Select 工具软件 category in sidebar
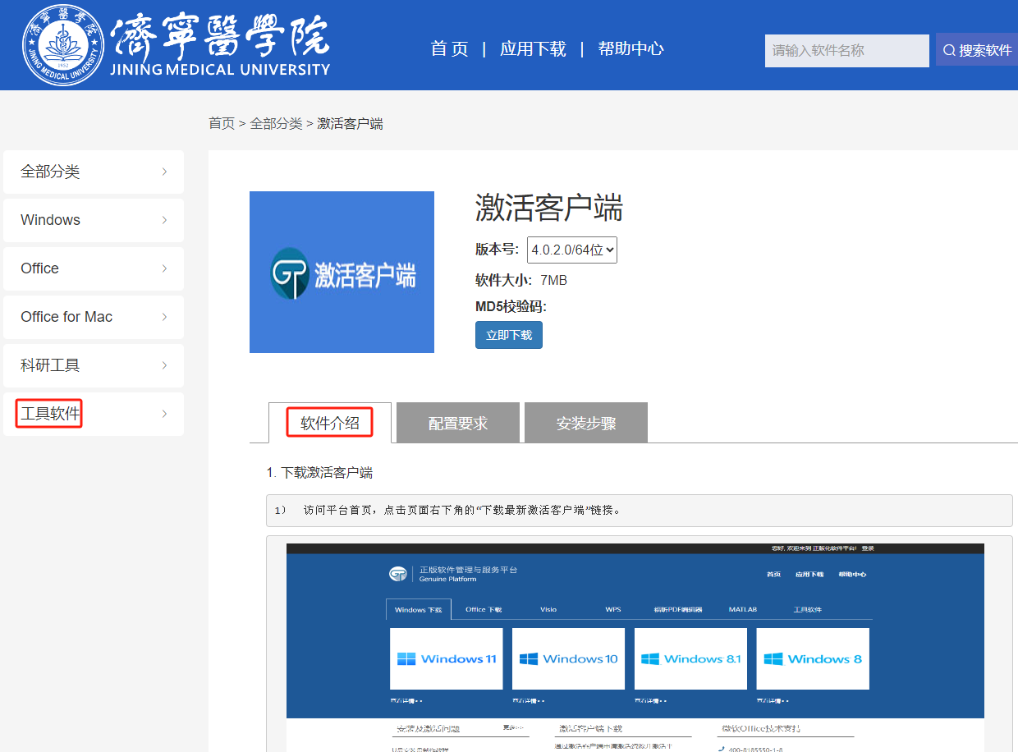 tap(94, 414)
